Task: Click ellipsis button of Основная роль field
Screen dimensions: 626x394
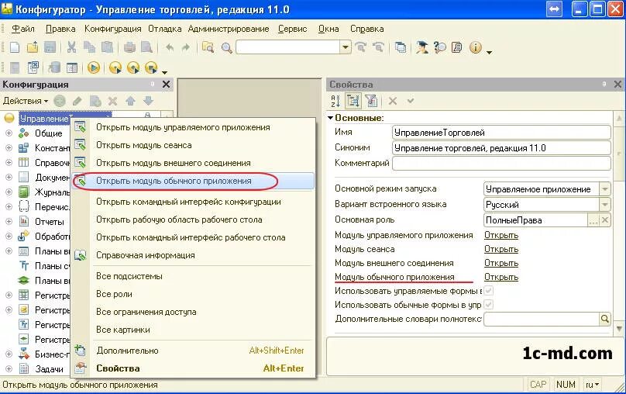Action: click(x=593, y=220)
